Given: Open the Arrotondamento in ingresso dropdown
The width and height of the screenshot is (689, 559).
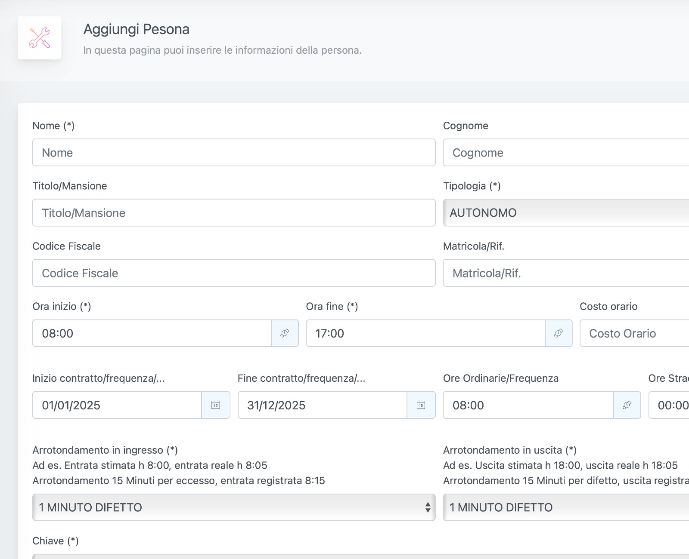Looking at the screenshot, I should point(233,507).
